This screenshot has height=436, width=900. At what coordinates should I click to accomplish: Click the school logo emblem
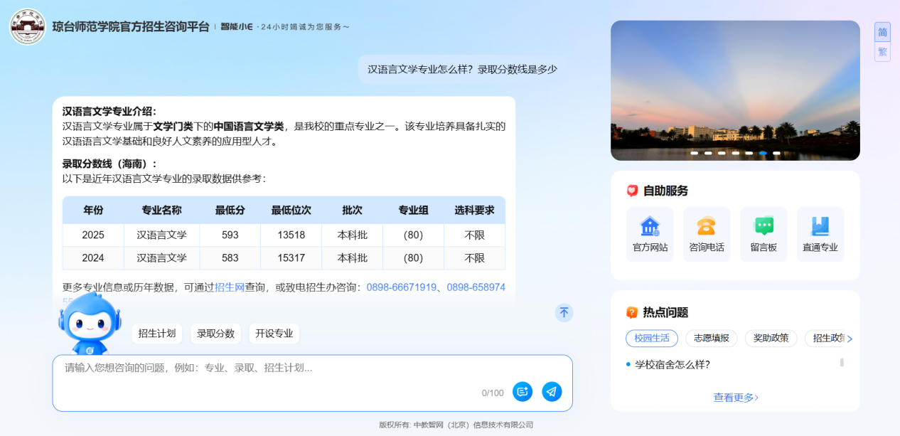[x=28, y=27]
